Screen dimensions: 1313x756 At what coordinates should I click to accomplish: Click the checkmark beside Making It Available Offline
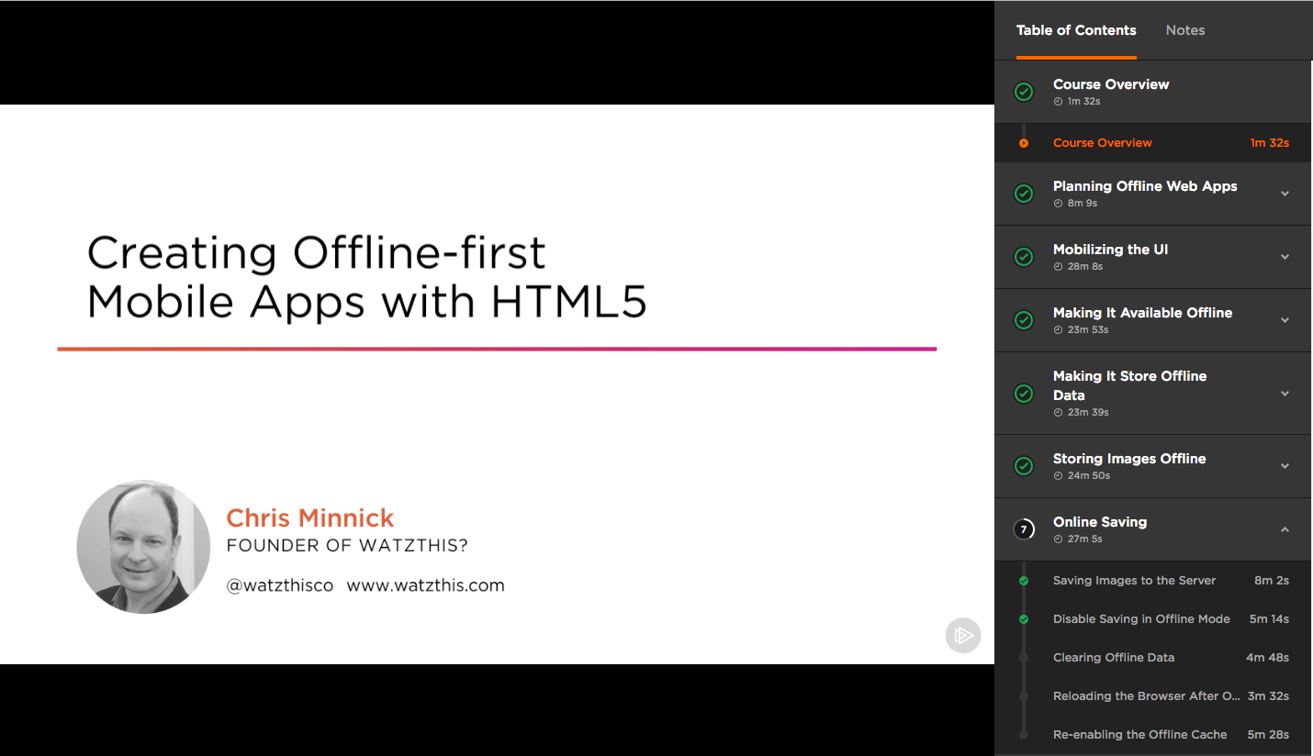1023,319
